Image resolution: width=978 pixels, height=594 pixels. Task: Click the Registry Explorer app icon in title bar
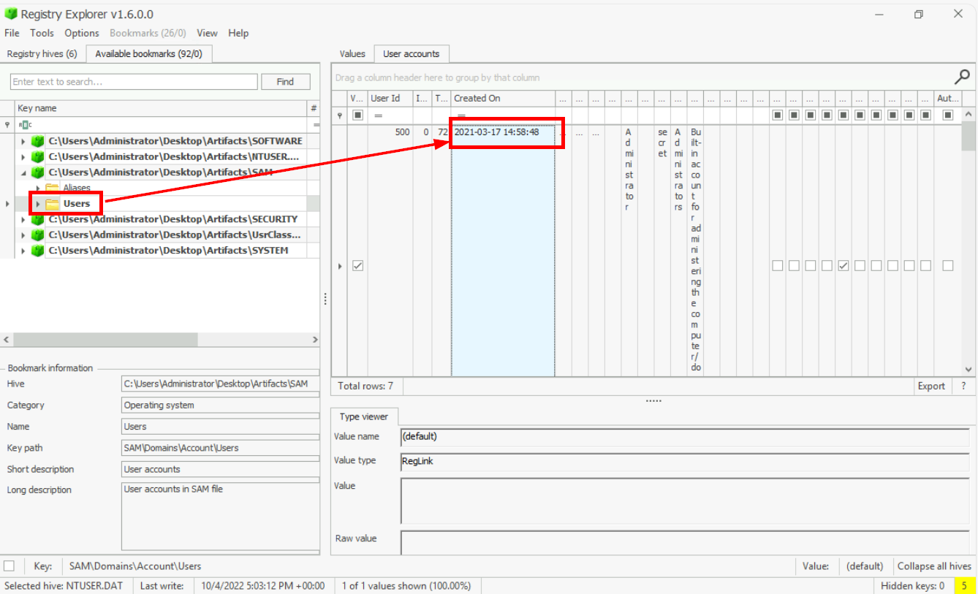tap(10, 14)
